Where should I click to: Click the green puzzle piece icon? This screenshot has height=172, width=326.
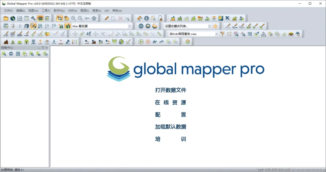pyautogui.click(x=121, y=42)
